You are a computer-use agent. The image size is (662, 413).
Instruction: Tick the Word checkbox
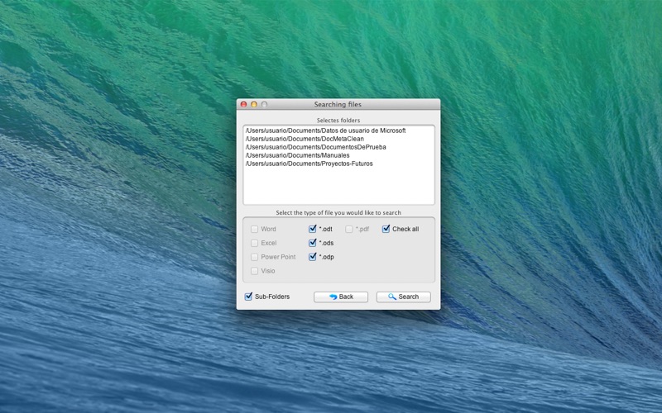[254, 230]
